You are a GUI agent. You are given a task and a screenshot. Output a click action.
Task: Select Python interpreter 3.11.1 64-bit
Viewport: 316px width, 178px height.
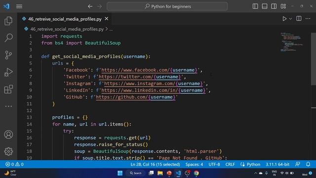point(277,164)
